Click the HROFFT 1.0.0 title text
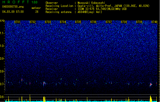The image size is (160, 102). [x=20, y=2]
